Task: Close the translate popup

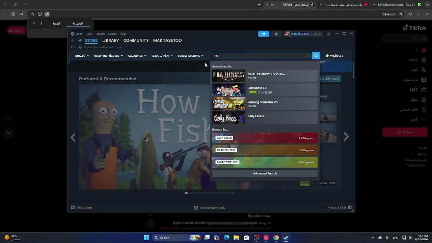Action: tap(34, 24)
